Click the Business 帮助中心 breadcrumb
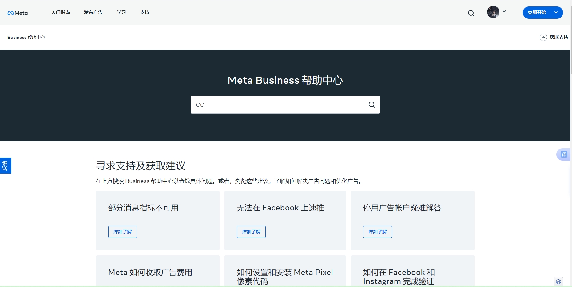This screenshot has height=287, width=572. click(x=26, y=37)
